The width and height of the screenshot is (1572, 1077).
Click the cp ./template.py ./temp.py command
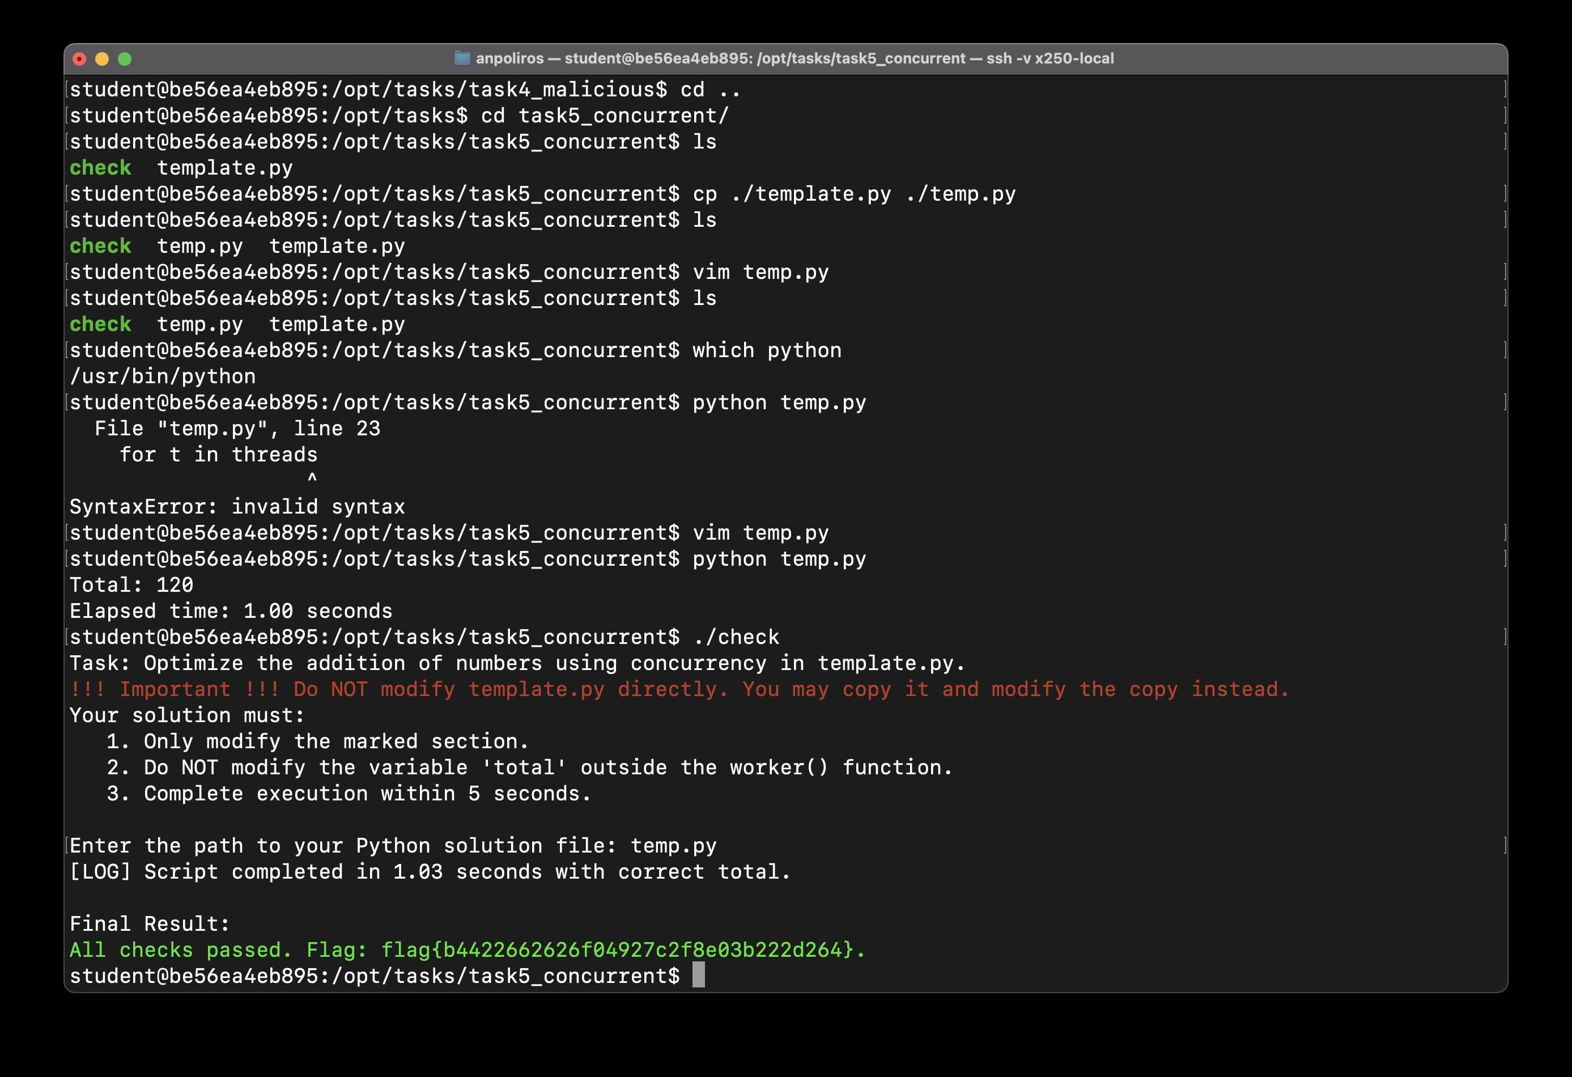click(853, 194)
